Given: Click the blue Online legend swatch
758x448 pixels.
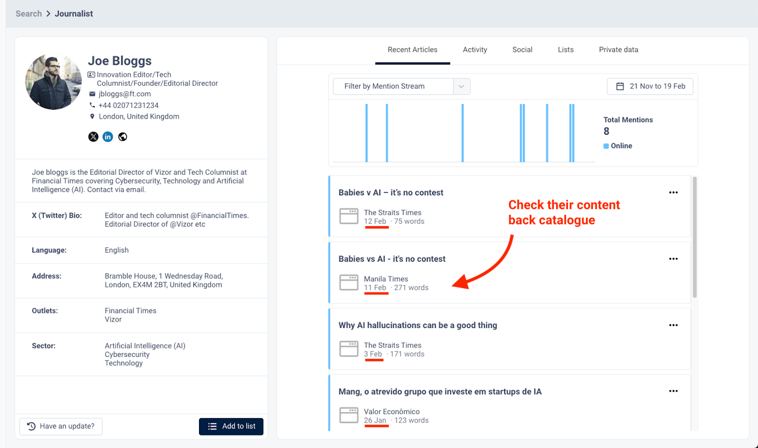Looking at the screenshot, I should 606,146.
